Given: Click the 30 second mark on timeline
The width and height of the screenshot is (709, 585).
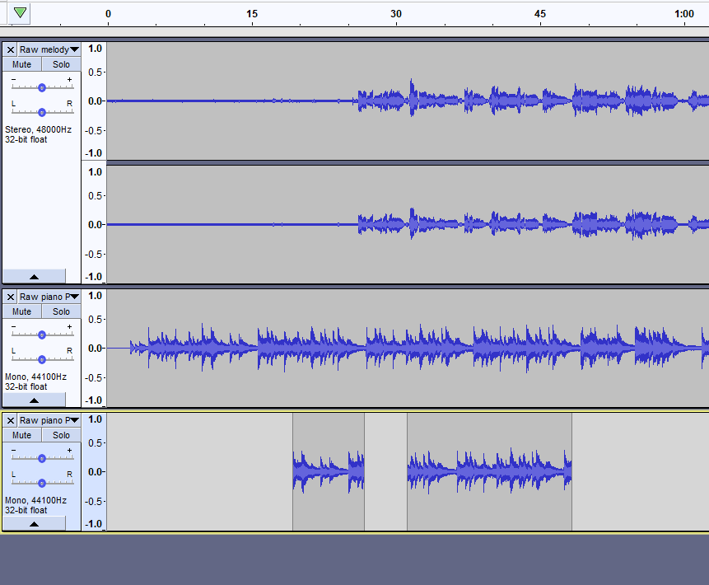Looking at the screenshot, I should tap(396, 14).
